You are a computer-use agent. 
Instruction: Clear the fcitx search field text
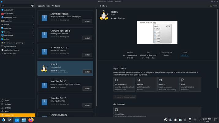coord(32,6)
